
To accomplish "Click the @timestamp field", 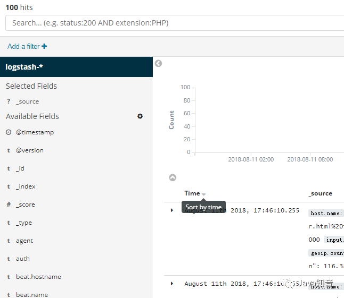I will (35, 132).
